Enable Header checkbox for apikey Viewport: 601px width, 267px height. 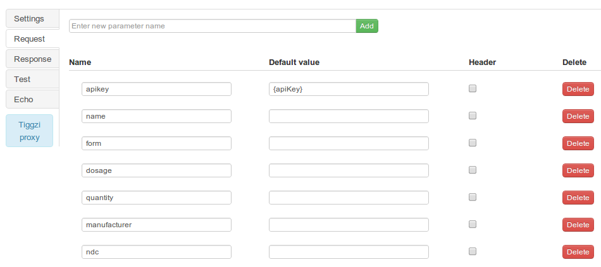473,89
